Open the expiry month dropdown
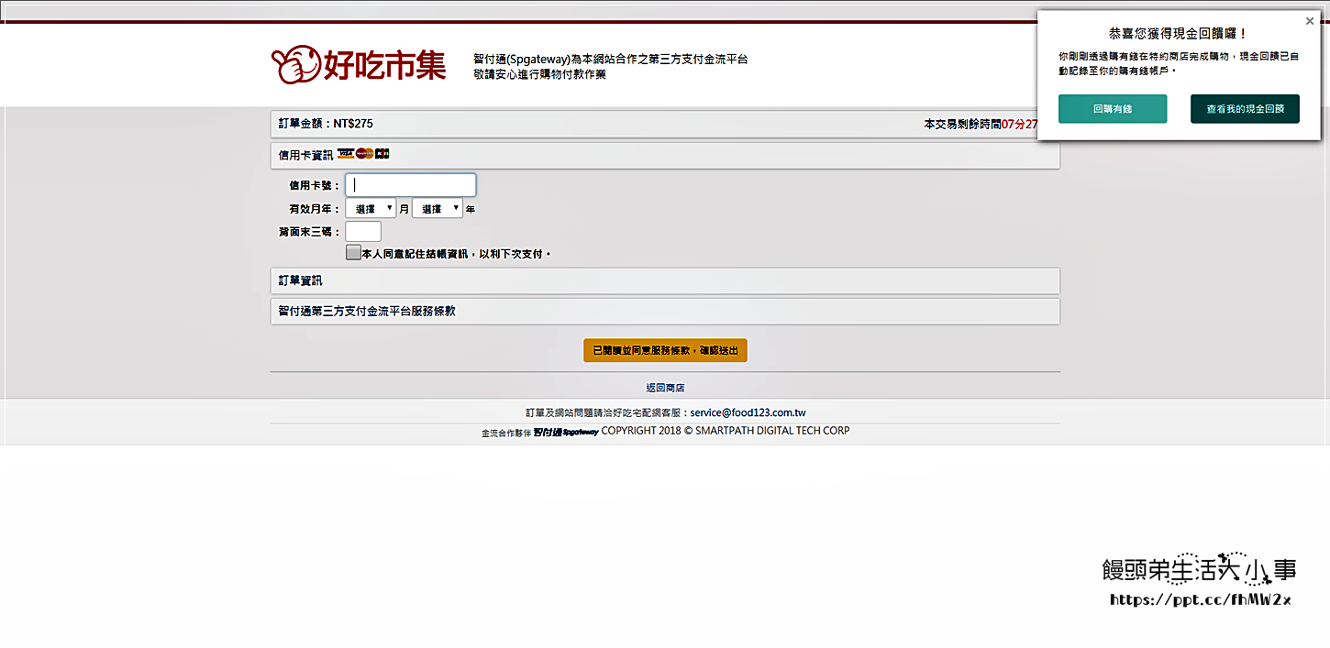 tap(371, 209)
